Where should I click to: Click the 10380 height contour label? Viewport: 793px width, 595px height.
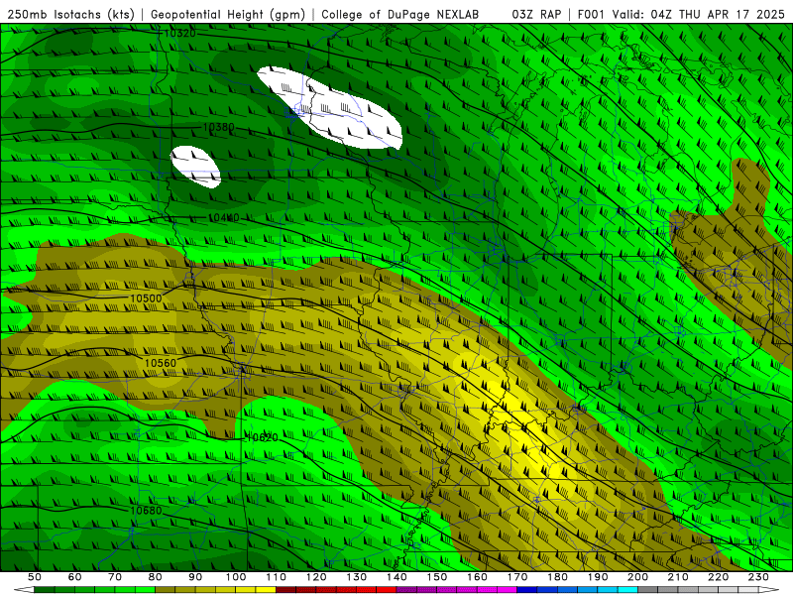point(218,127)
